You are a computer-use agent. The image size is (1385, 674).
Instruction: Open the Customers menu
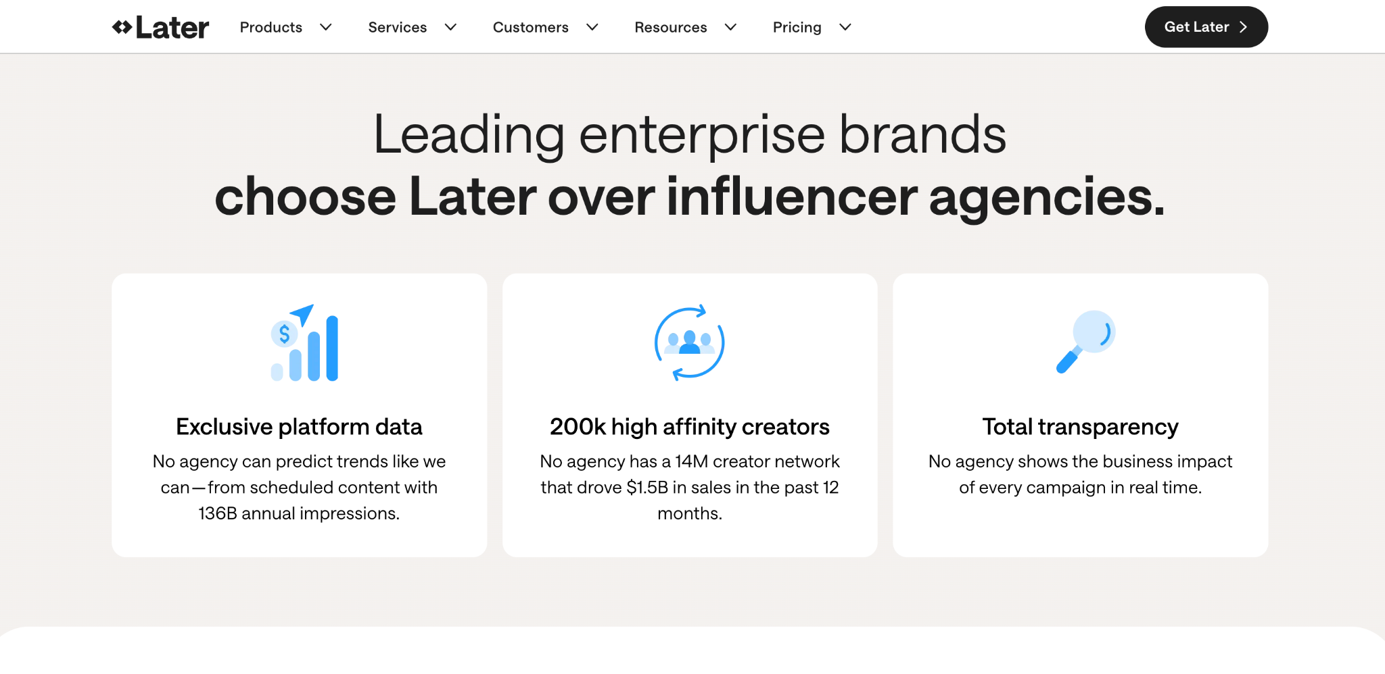coord(531,27)
